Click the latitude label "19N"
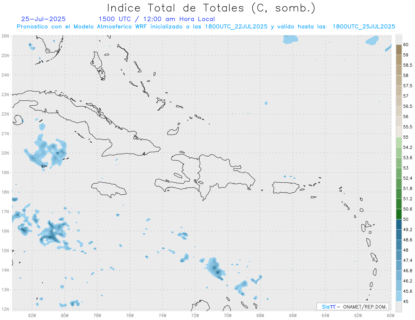 click(5, 173)
